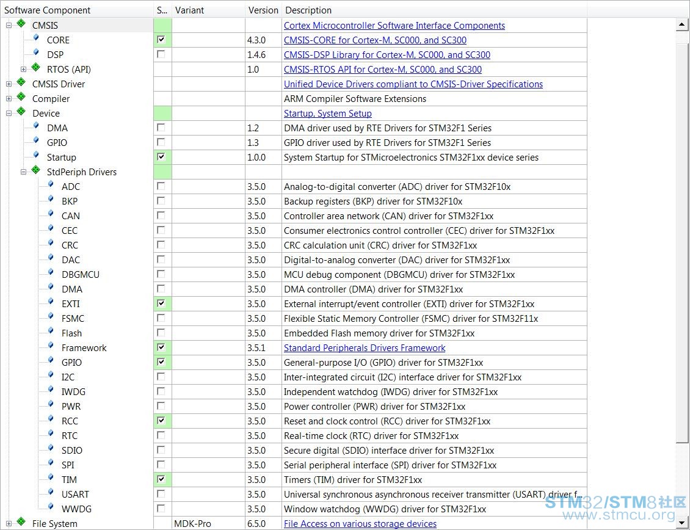Click the Version column header

coord(263,10)
